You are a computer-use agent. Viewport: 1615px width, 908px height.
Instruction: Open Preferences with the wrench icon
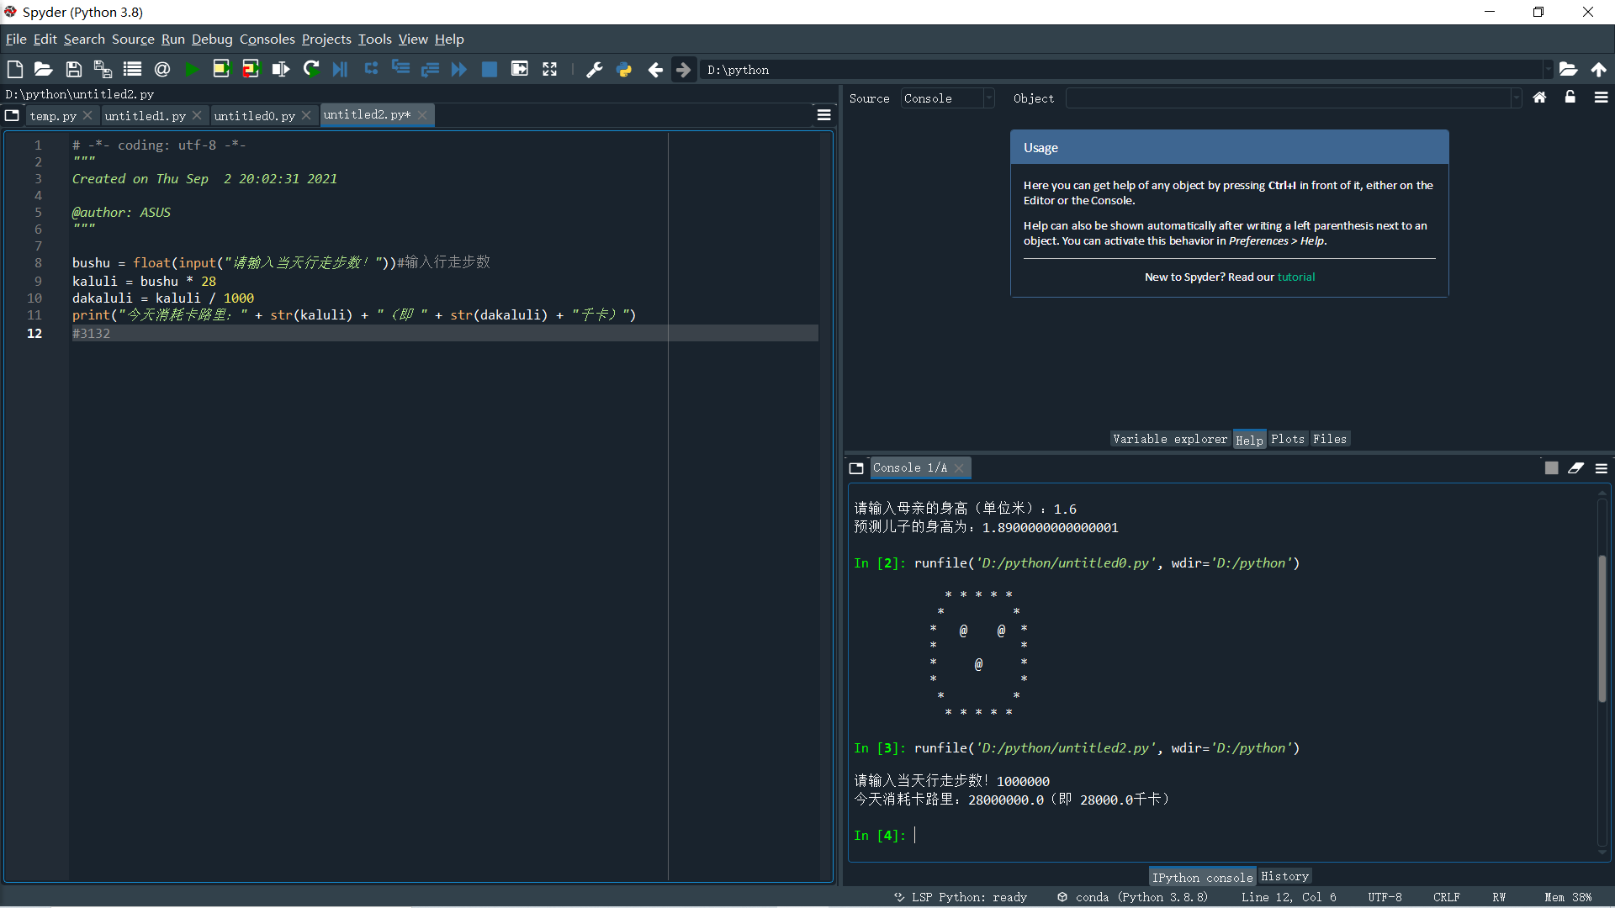[x=595, y=70]
